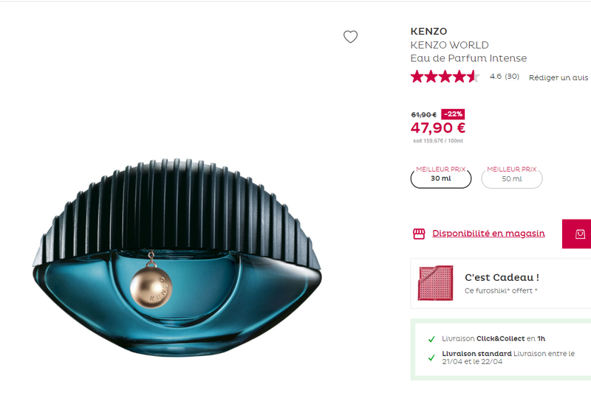Click the 47,90 € price
This screenshot has height=401, width=591.
438,128
